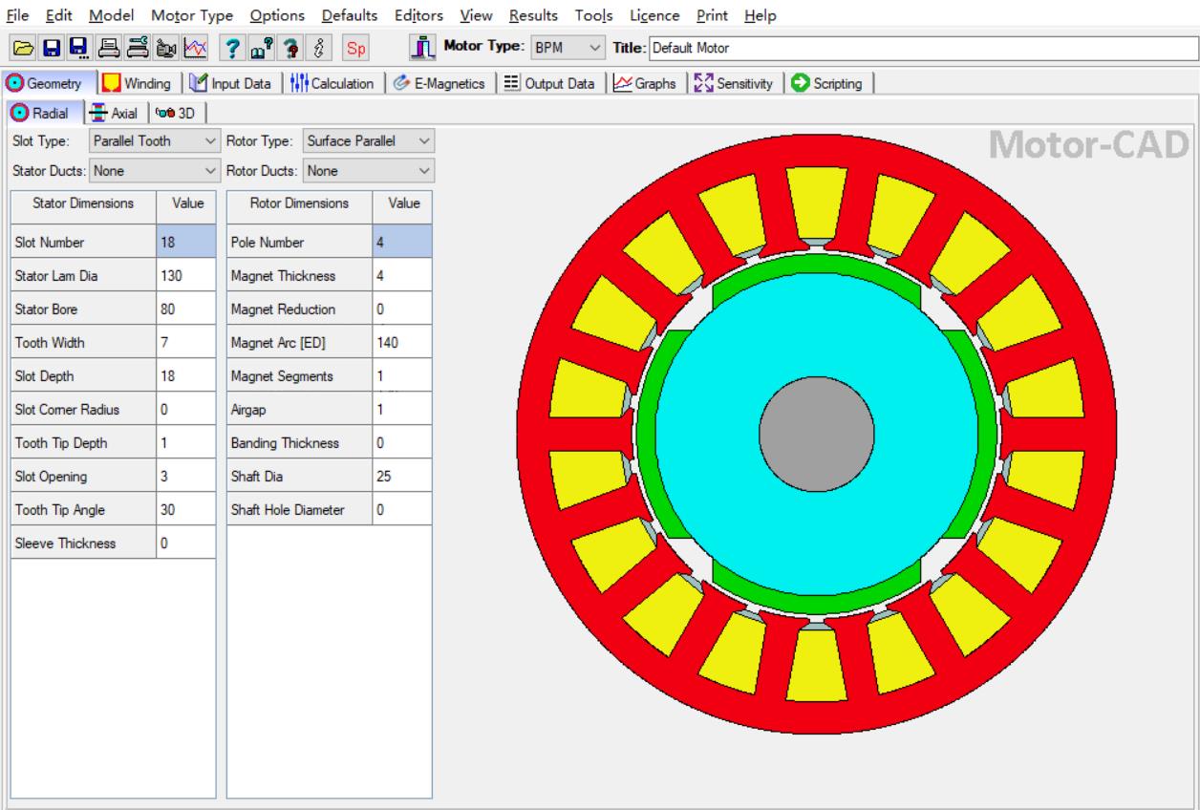Image resolution: width=1200 pixels, height=810 pixels.
Task: Switch to the Axial sub-tab
Action: [x=115, y=113]
